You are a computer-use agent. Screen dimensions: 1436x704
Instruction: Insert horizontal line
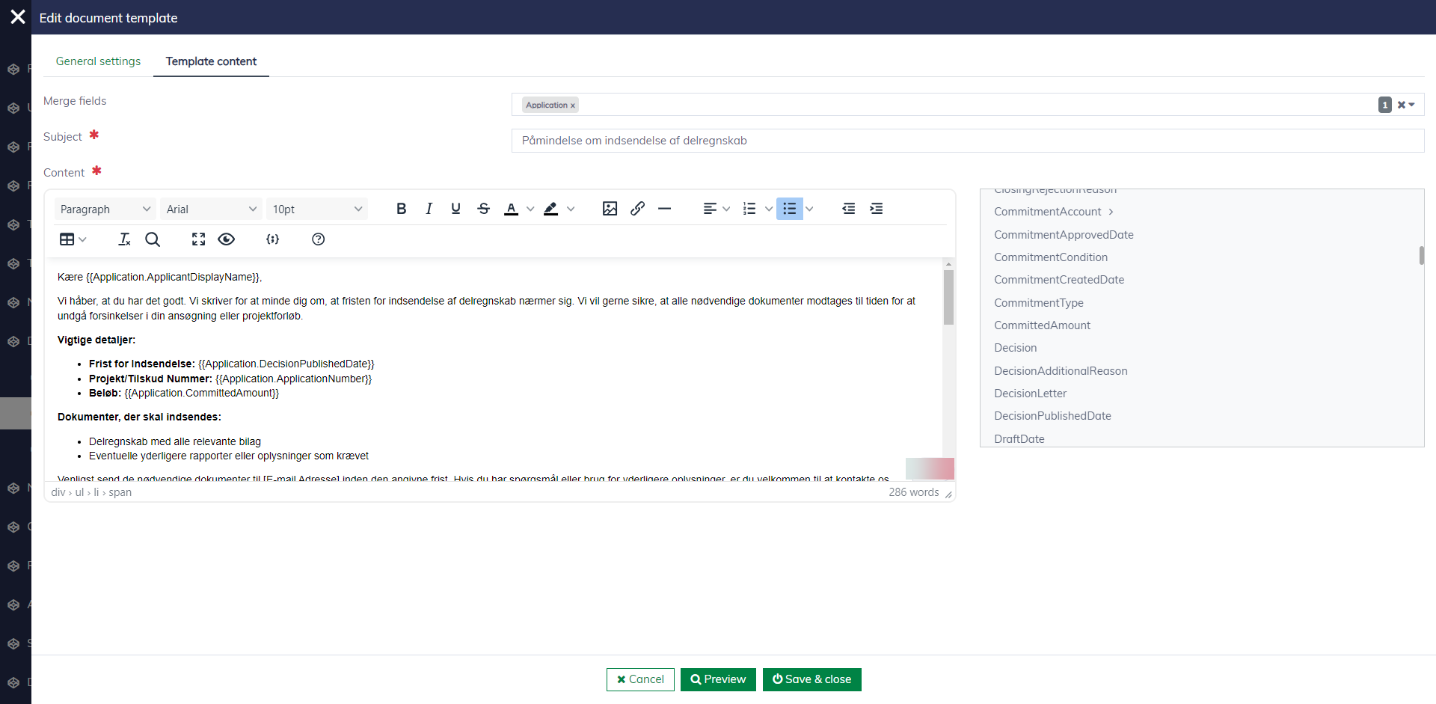(664, 209)
